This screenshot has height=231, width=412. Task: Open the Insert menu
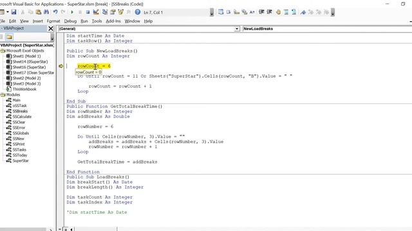point(37,21)
